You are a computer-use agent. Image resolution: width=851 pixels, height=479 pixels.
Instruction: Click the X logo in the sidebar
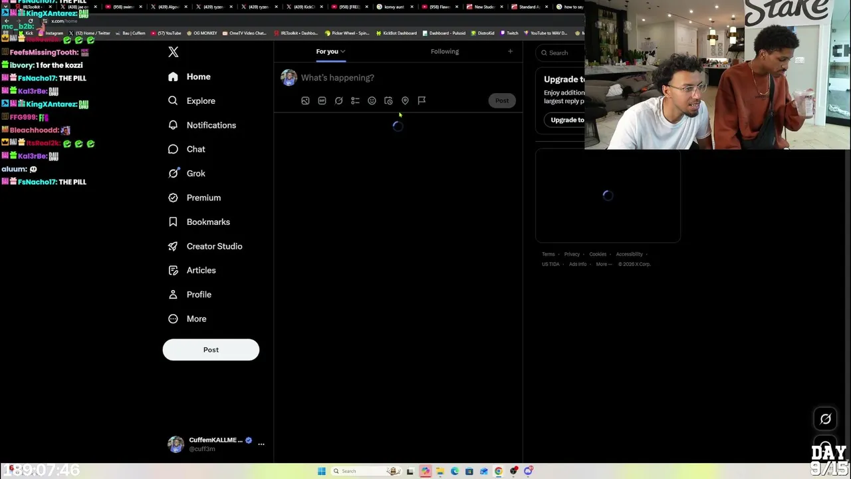point(174,52)
